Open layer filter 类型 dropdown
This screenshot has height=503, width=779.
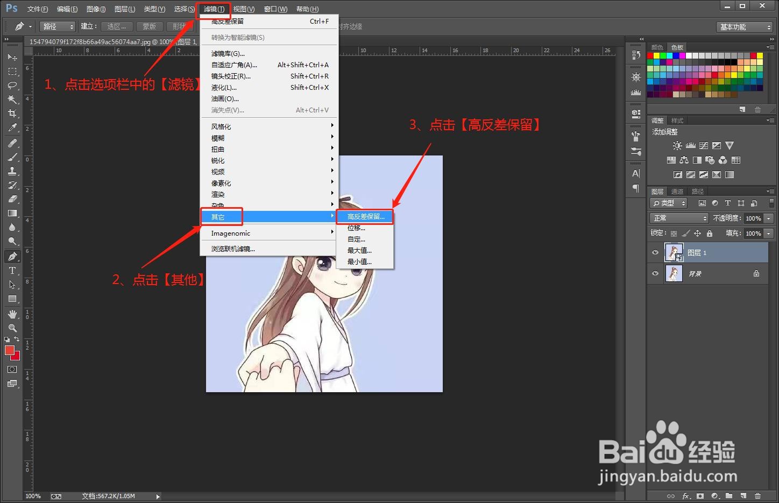[669, 203]
